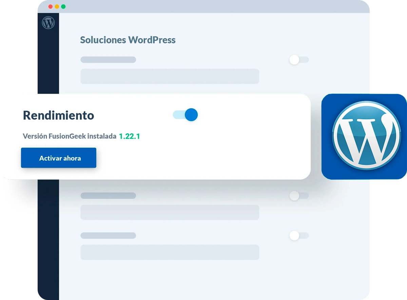Turn on the bottom-most toggle switch
The image size is (407, 300).
298,236
